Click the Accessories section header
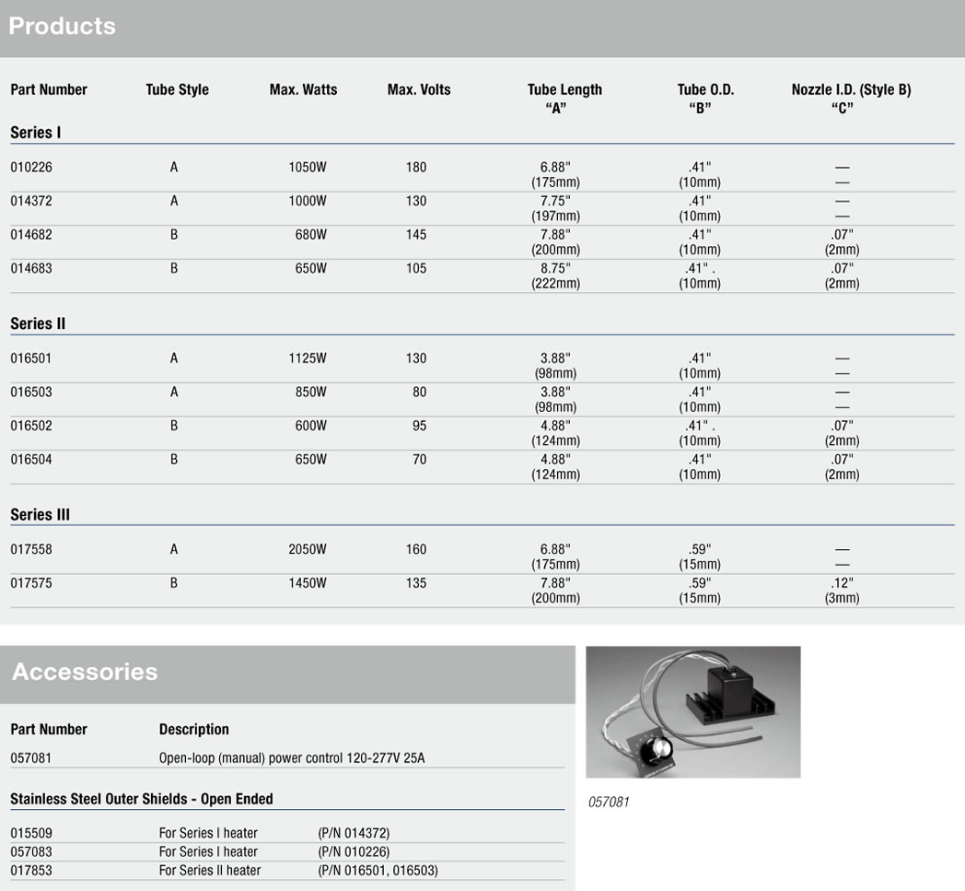 (x=85, y=672)
